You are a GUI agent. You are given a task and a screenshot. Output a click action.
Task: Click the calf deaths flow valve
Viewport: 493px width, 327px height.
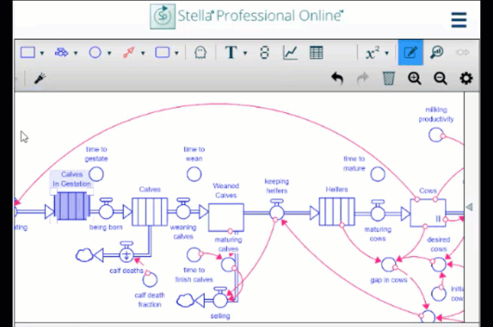coord(127,253)
